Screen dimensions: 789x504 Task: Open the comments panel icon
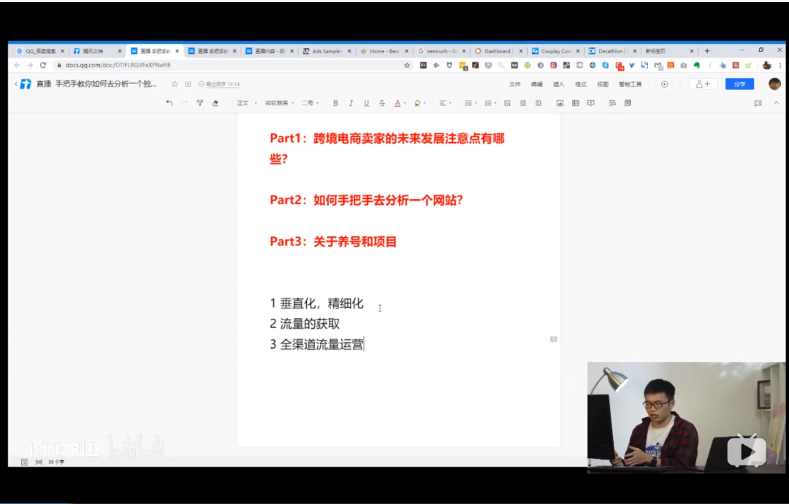click(758, 104)
